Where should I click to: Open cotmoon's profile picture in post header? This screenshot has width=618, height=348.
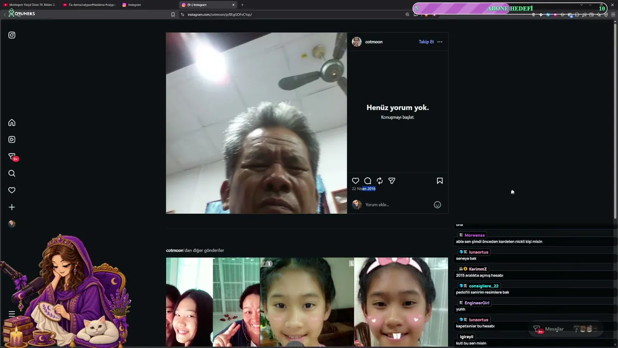coord(357,42)
